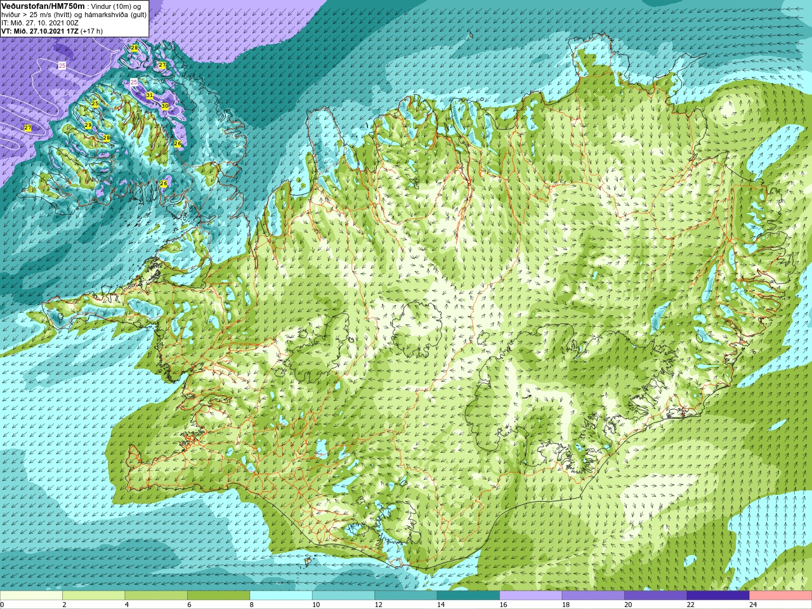Viewport: 812px width, 609px height.
Task: Click the purple 18–20 m/s legend color
Action: point(593,595)
